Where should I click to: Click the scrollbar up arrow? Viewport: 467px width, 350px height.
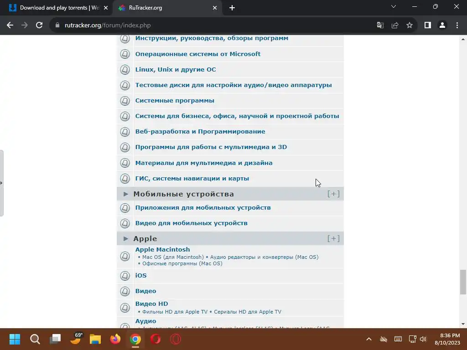[463, 39]
